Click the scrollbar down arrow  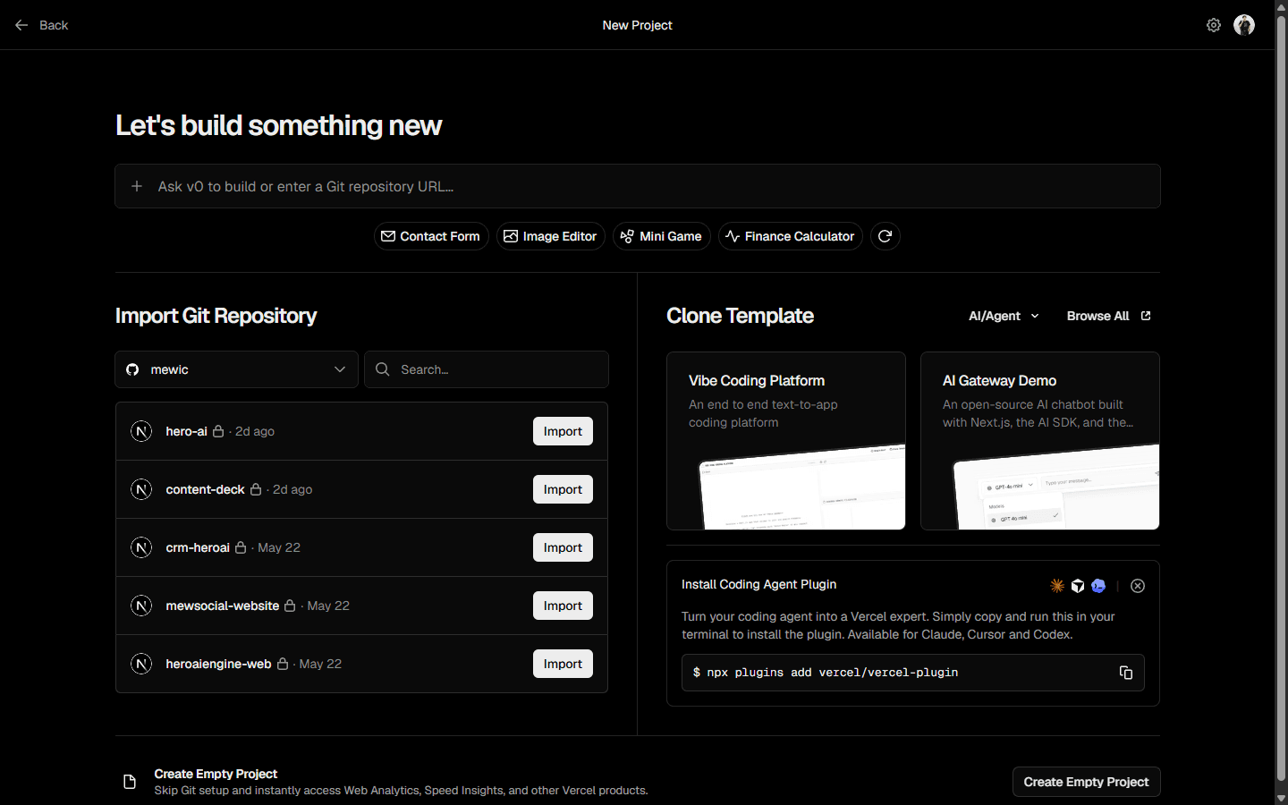(1281, 798)
